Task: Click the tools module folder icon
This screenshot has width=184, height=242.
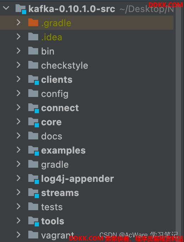Action: pos(34,221)
